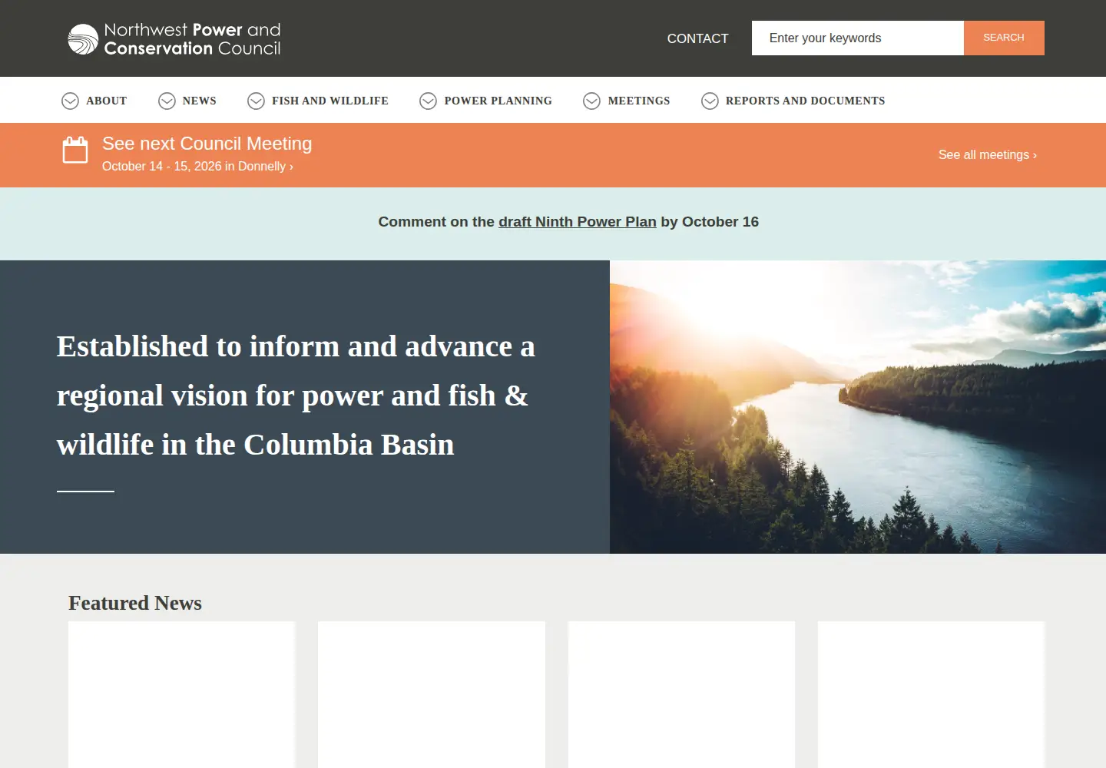Open the Contact page link
The image size is (1106, 768).
tap(697, 38)
